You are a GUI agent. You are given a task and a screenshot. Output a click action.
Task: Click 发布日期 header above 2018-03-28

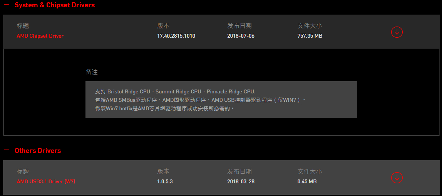pyautogui.click(x=239, y=171)
